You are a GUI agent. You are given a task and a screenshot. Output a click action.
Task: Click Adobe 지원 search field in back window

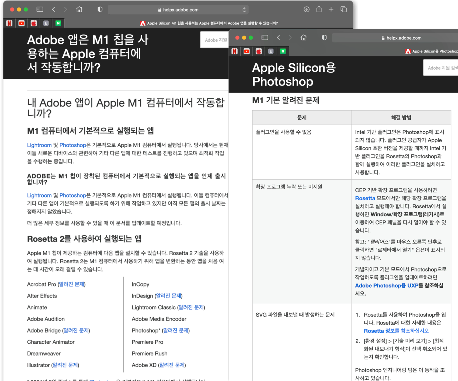coord(214,40)
